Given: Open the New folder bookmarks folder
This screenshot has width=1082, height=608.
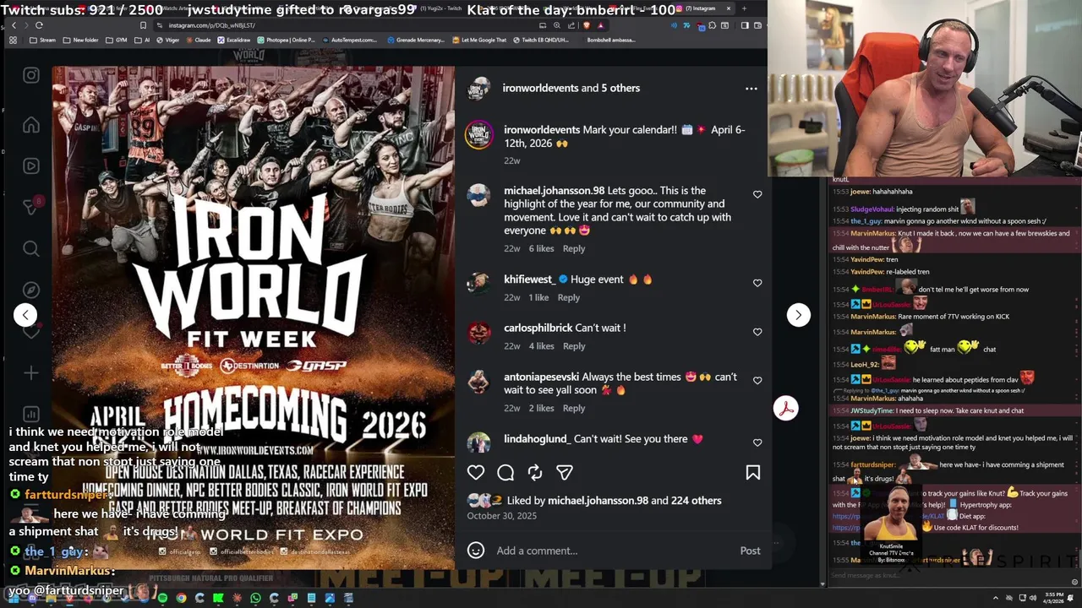Looking at the screenshot, I should (x=80, y=40).
